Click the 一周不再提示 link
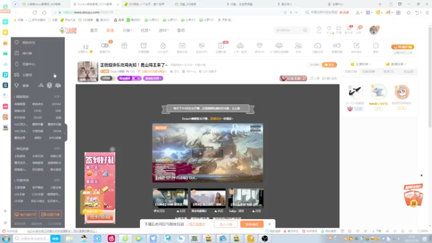The width and height of the screenshot is (432, 243). pos(195,224)
